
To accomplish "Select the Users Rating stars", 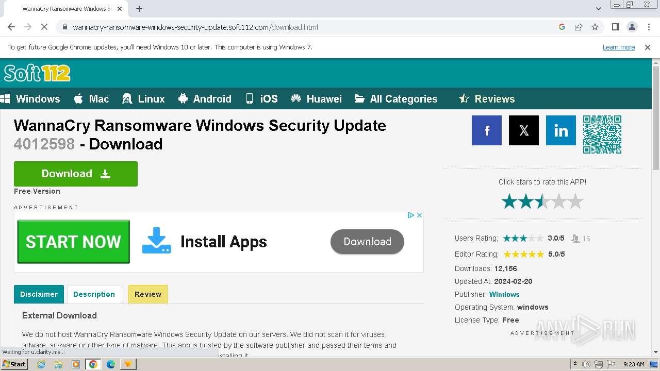I will coord(523,238).
